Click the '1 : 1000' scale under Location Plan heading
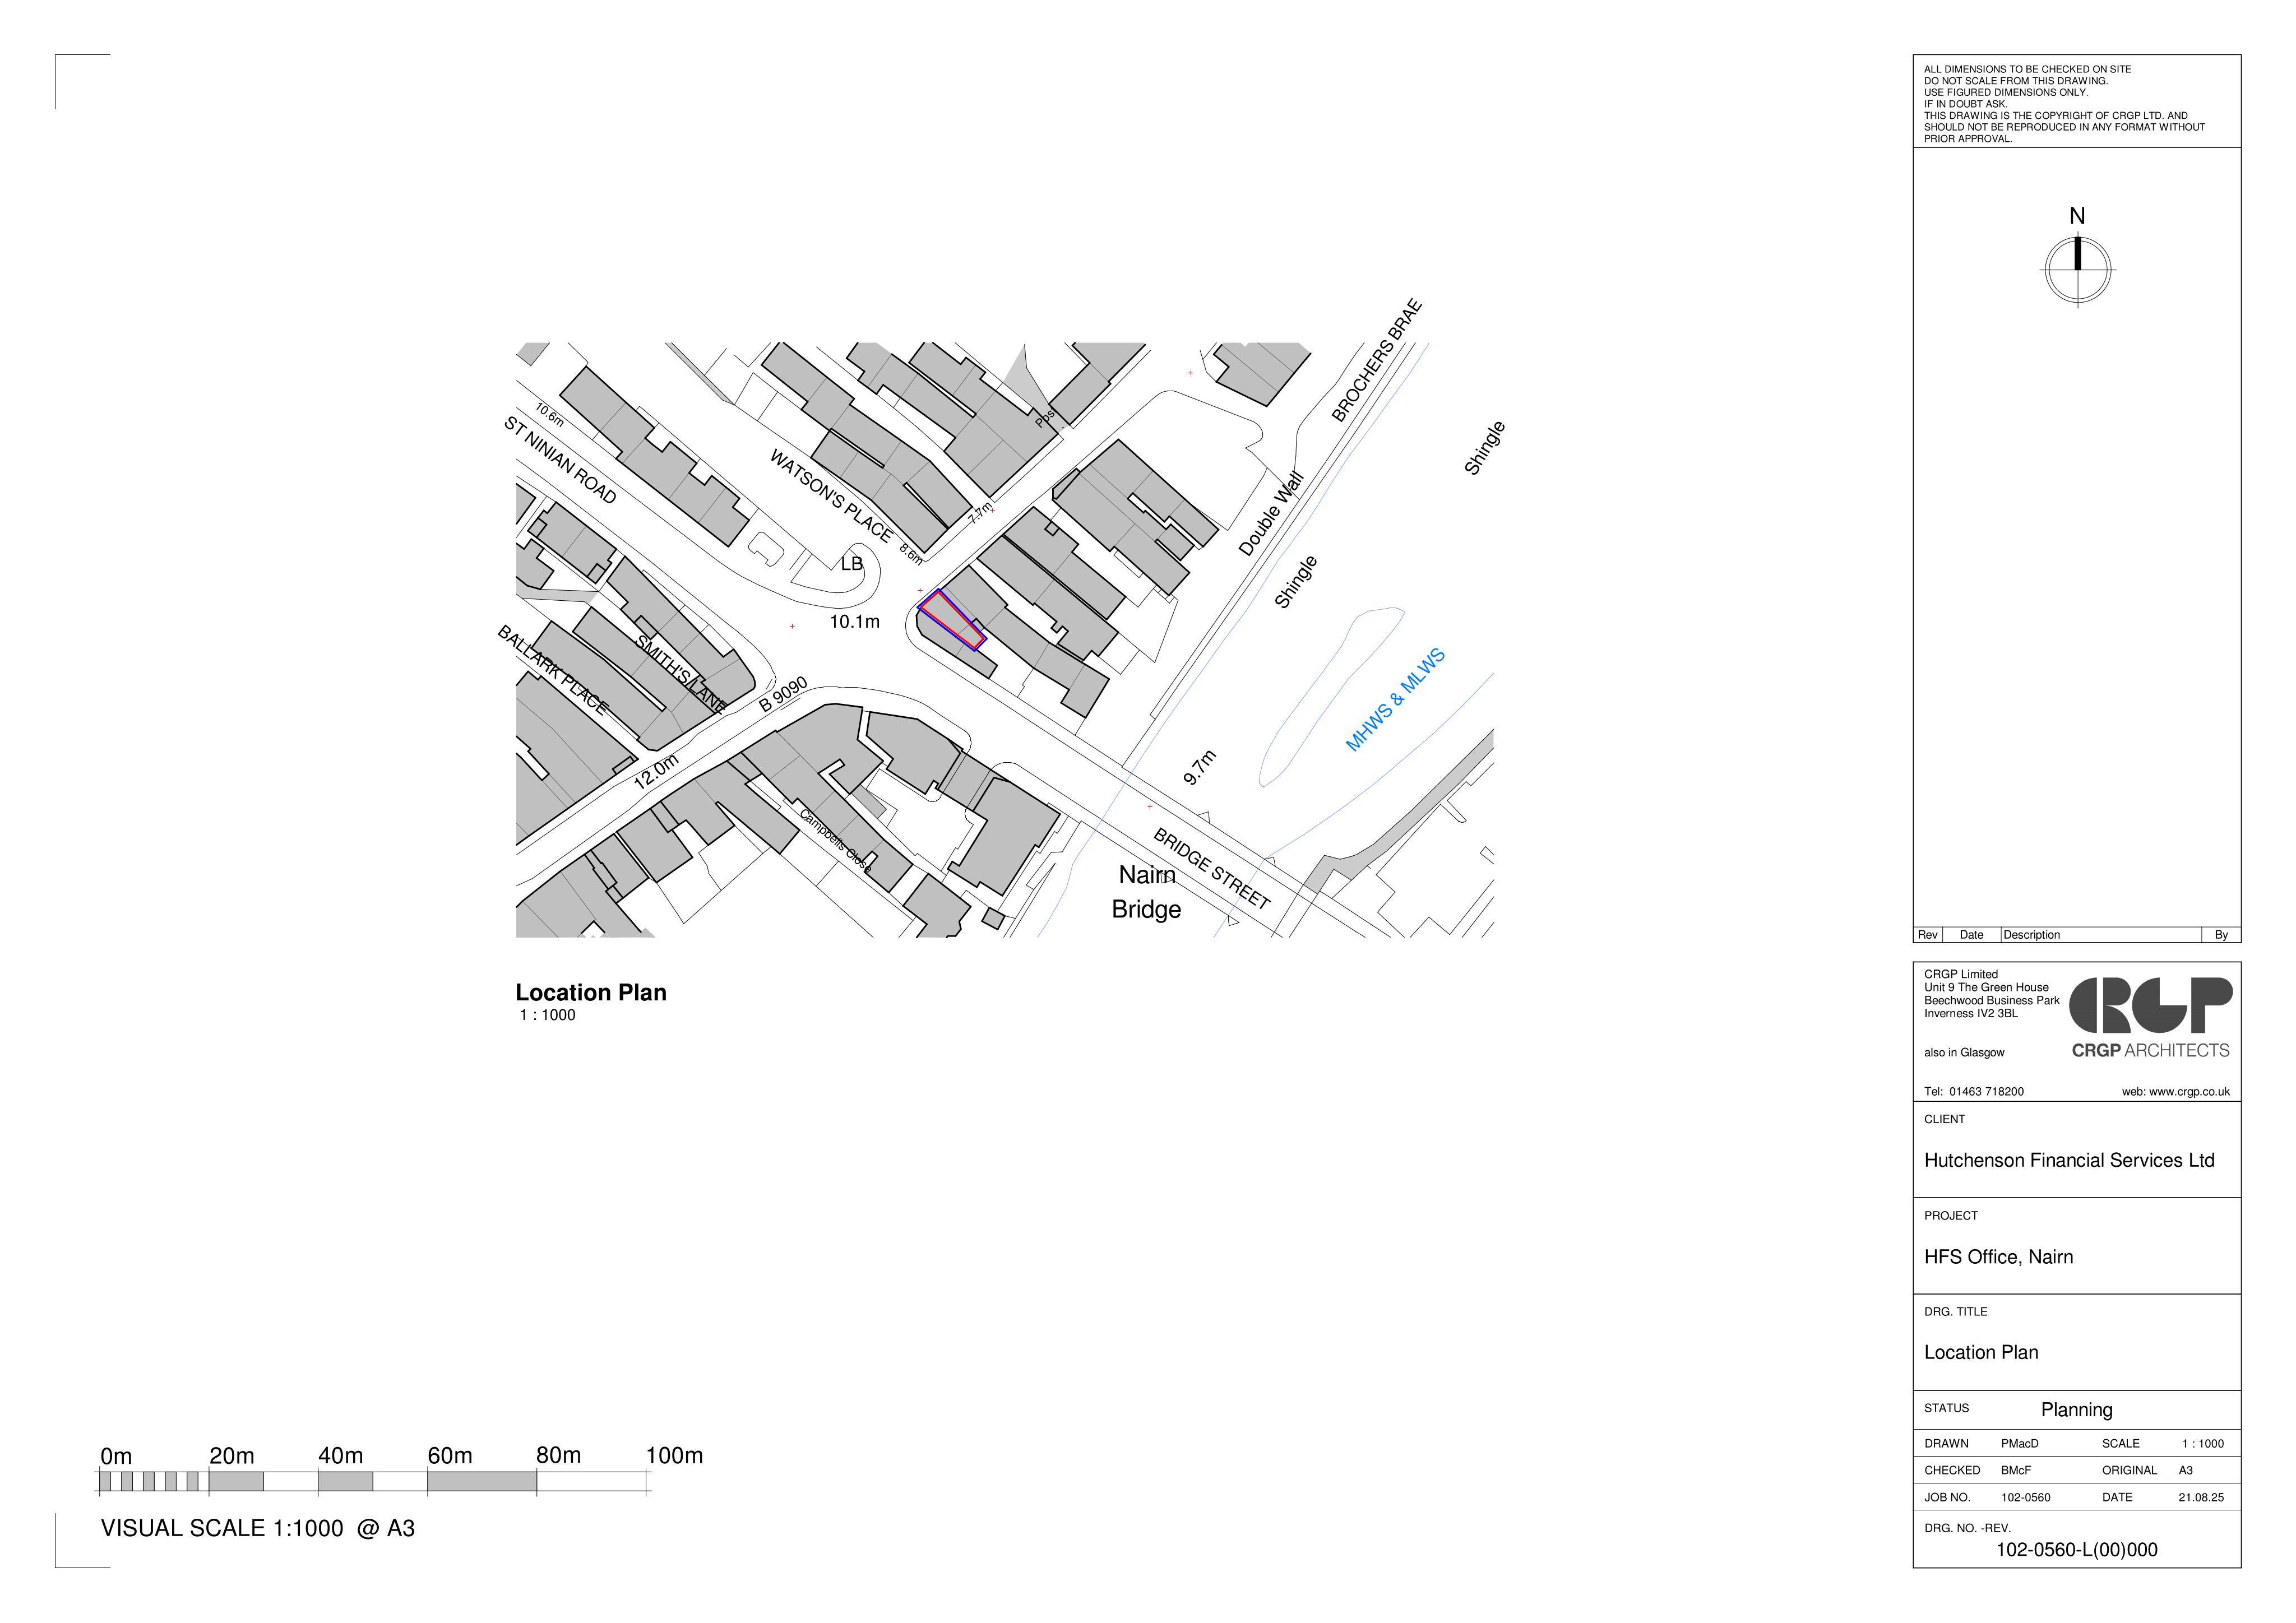The height and width of the screenshot is (1623, 2296). click(547, 1015)
